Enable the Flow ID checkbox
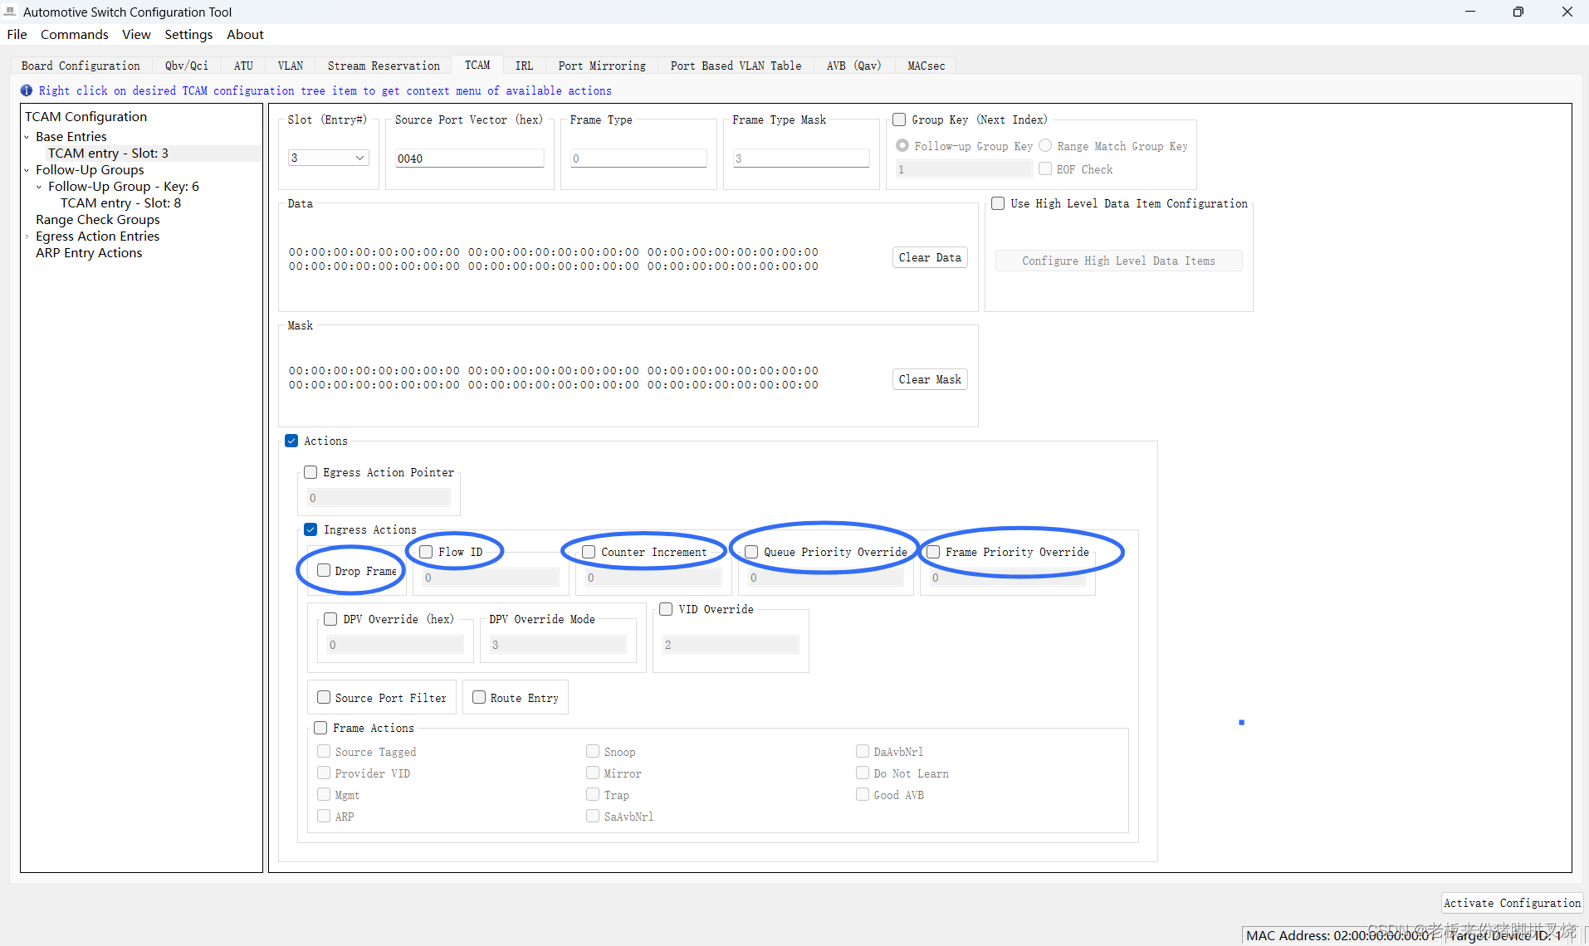The width and height of the screenshot is (1589, 946). 426,552
